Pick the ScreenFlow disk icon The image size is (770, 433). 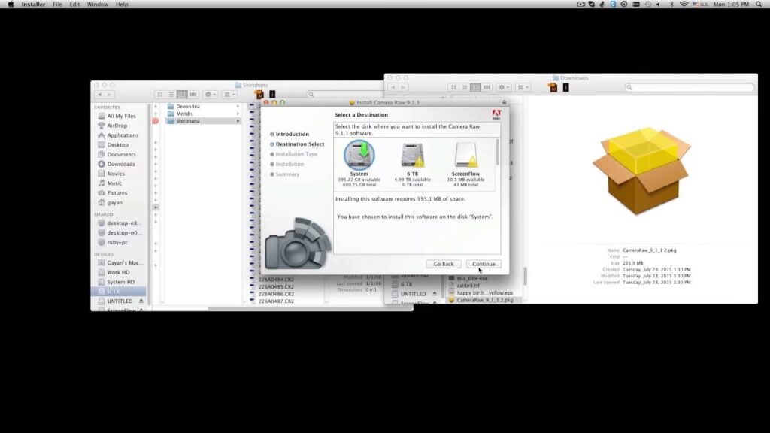[x=465, y=155]
